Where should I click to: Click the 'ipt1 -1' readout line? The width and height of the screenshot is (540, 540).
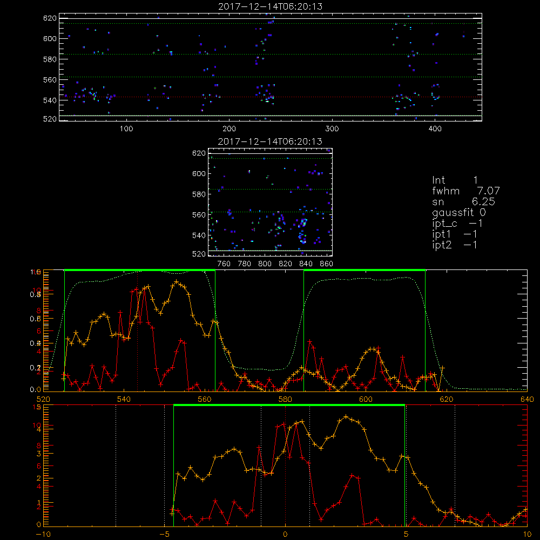pyautogui.click(x=455, y=234)
